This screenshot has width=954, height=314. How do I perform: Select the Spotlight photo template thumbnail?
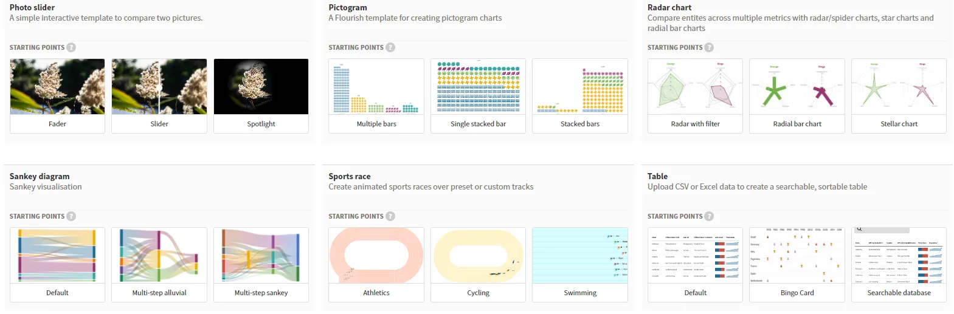tap(261, 87)
